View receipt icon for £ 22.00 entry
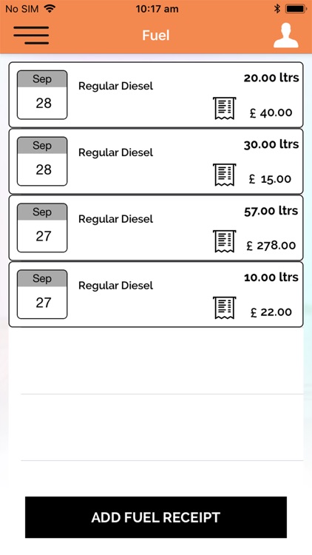This screenshot has width=312, height=555. click(224, 308)
